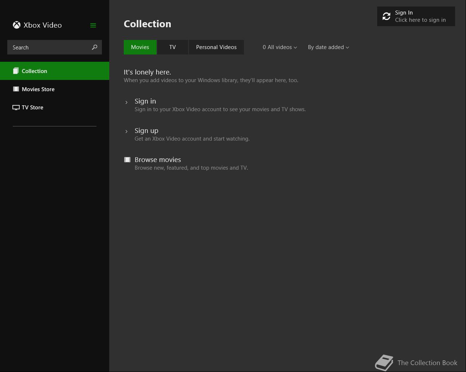
Task: Click 'Get an Xbox Video account' description
Action: tap(192, 139)
